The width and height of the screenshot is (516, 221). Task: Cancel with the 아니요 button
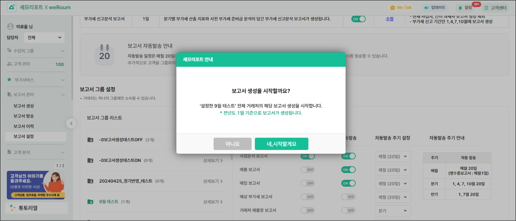[232, 144]
